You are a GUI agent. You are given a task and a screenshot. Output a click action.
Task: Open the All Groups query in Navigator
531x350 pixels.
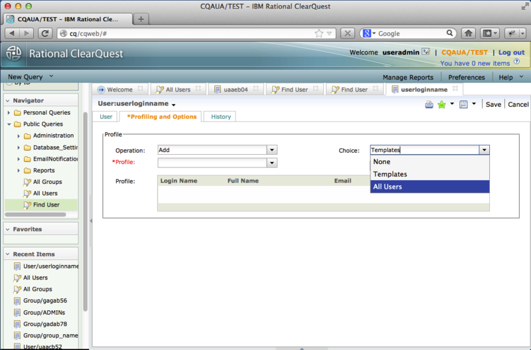[x=47, y=182]
